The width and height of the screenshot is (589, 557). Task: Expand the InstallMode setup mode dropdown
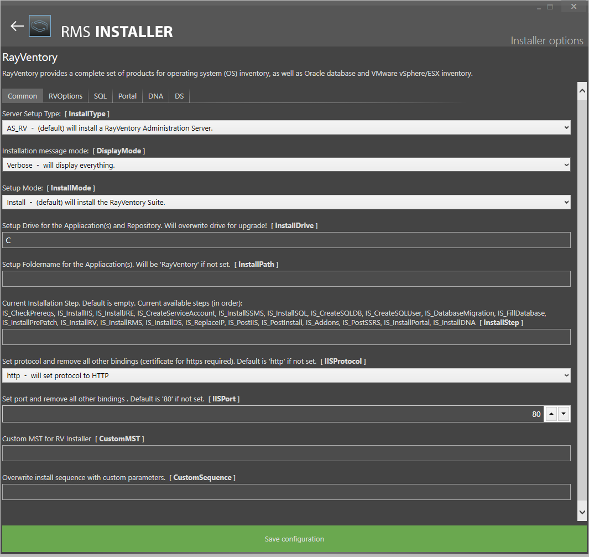pos(286,202)
